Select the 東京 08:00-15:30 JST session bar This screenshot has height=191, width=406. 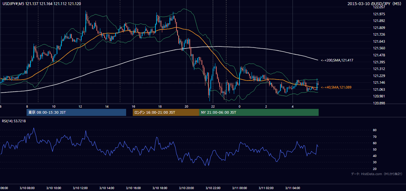[x=76, y=112]
